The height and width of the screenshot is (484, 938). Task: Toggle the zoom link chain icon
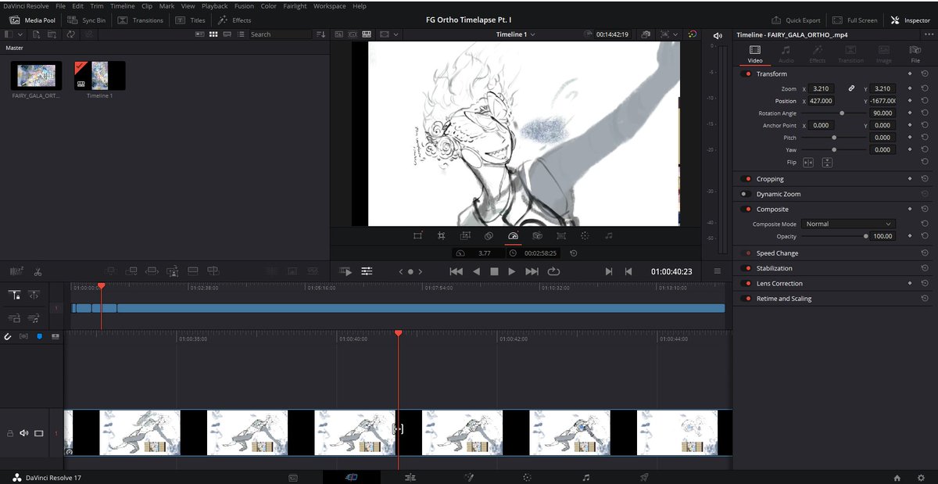pyautogui.click(x=852, y=88)
